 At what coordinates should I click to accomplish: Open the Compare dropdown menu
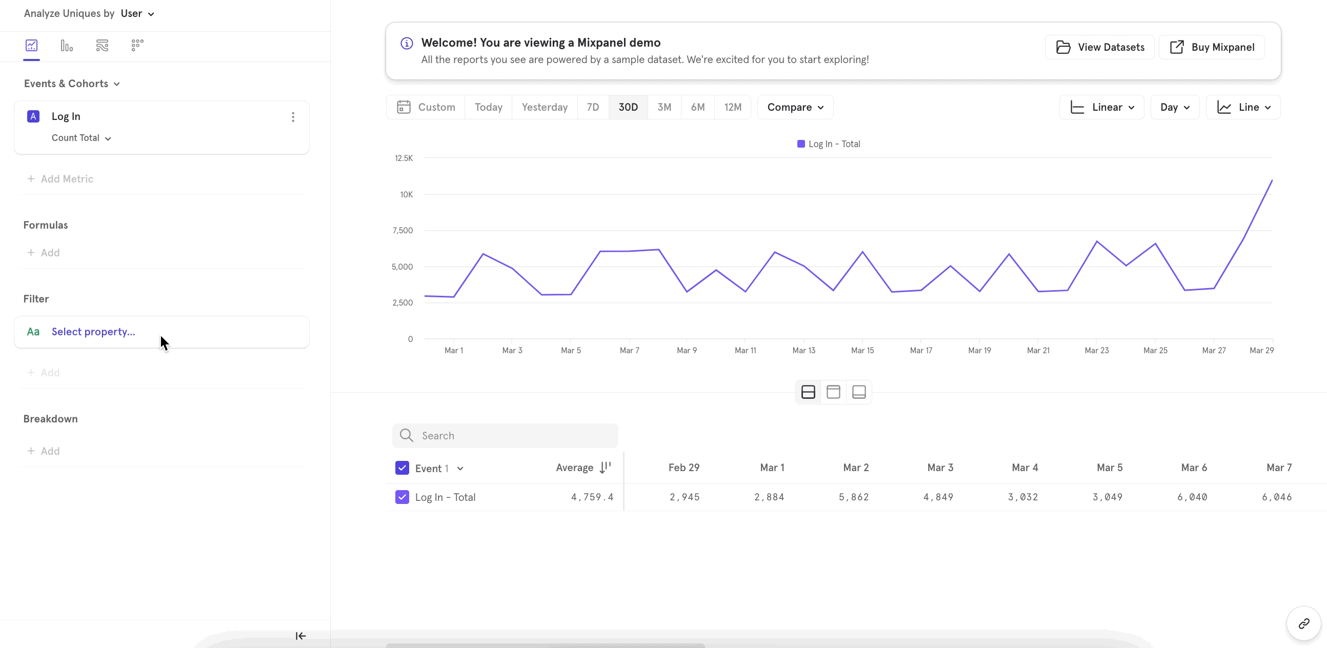click(795, 107)
